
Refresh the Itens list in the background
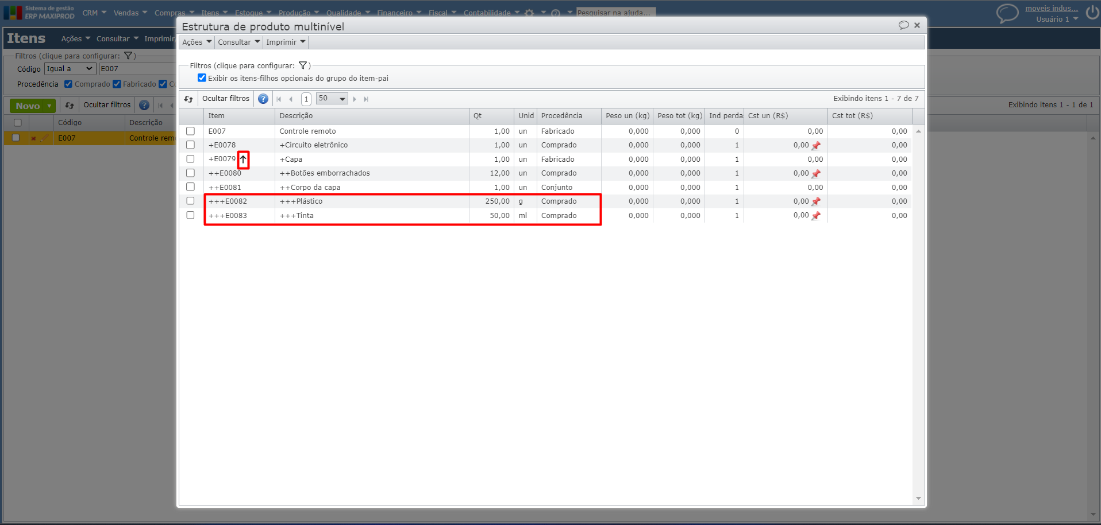coord(70,106)
